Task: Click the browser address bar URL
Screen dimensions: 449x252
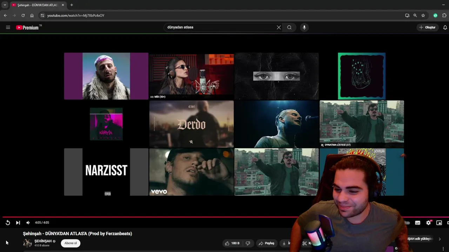Action: pyautogui.click(x=76, y=15)
